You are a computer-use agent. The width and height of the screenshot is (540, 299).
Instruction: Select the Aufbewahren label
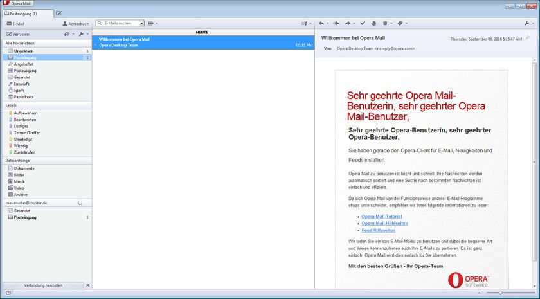click(48, 113)
